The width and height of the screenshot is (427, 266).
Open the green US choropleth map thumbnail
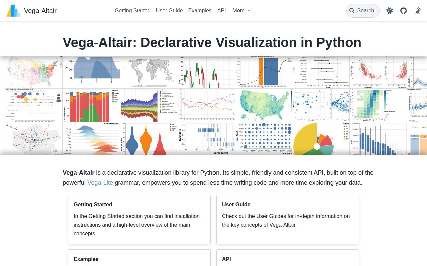tap(264, 105)
